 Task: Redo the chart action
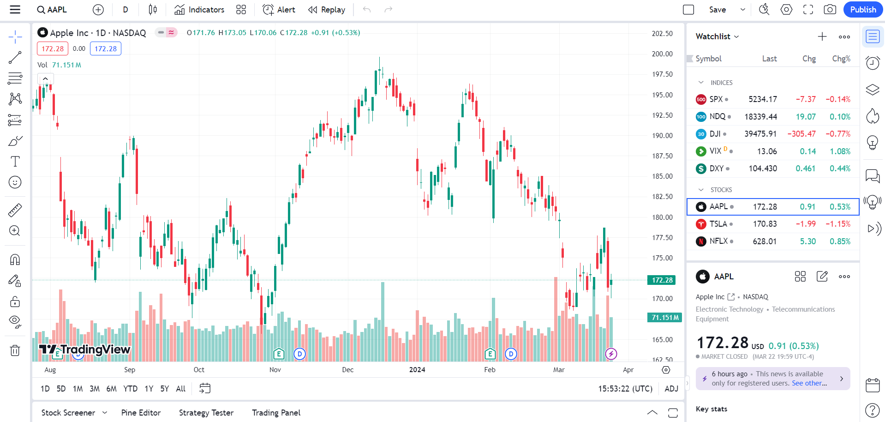[x=389, y=10]
